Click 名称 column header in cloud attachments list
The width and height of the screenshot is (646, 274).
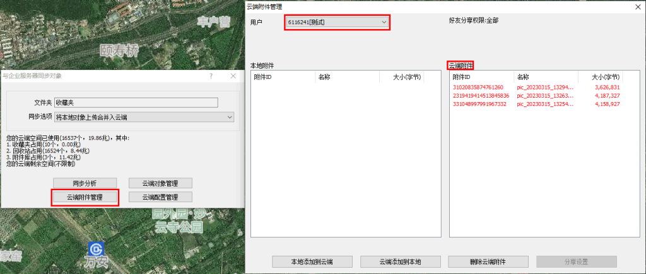(x=546, y=76)
